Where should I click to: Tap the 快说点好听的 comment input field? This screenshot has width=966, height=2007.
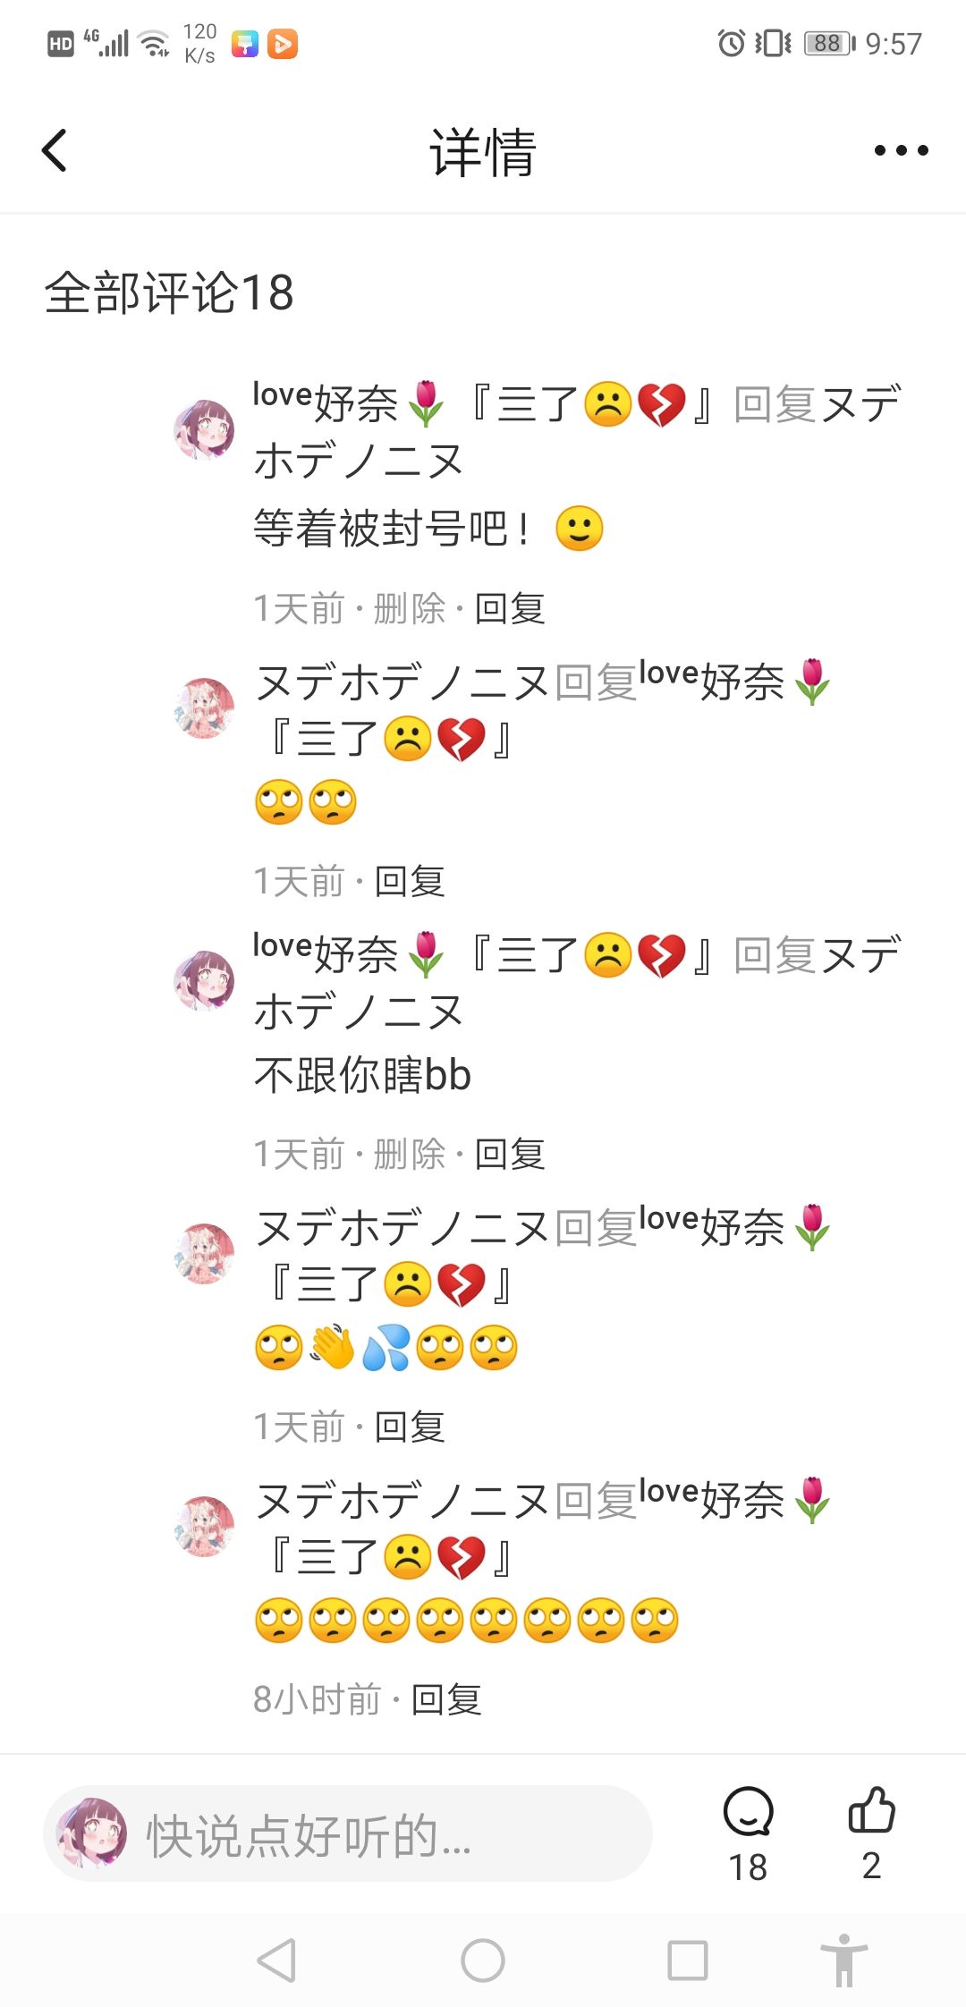348,1833
